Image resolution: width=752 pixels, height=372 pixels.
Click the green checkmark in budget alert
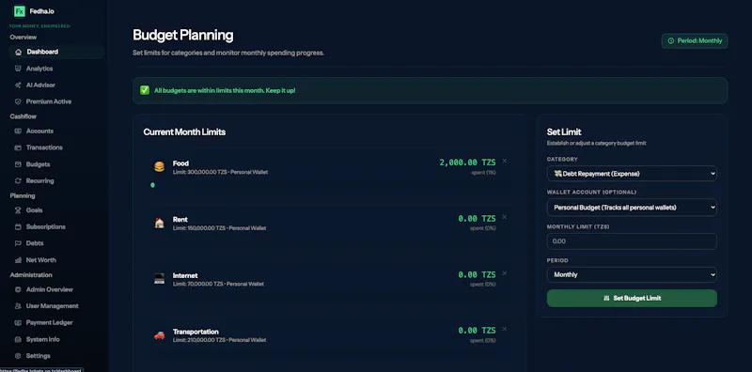pos(145,90)
